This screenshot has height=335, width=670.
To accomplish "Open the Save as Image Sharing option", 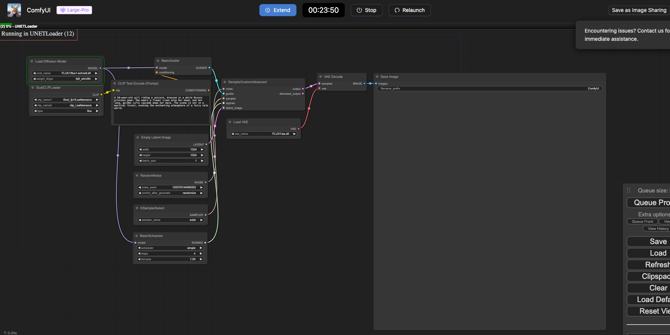I will pyautogui.click(x=639, y=10).
